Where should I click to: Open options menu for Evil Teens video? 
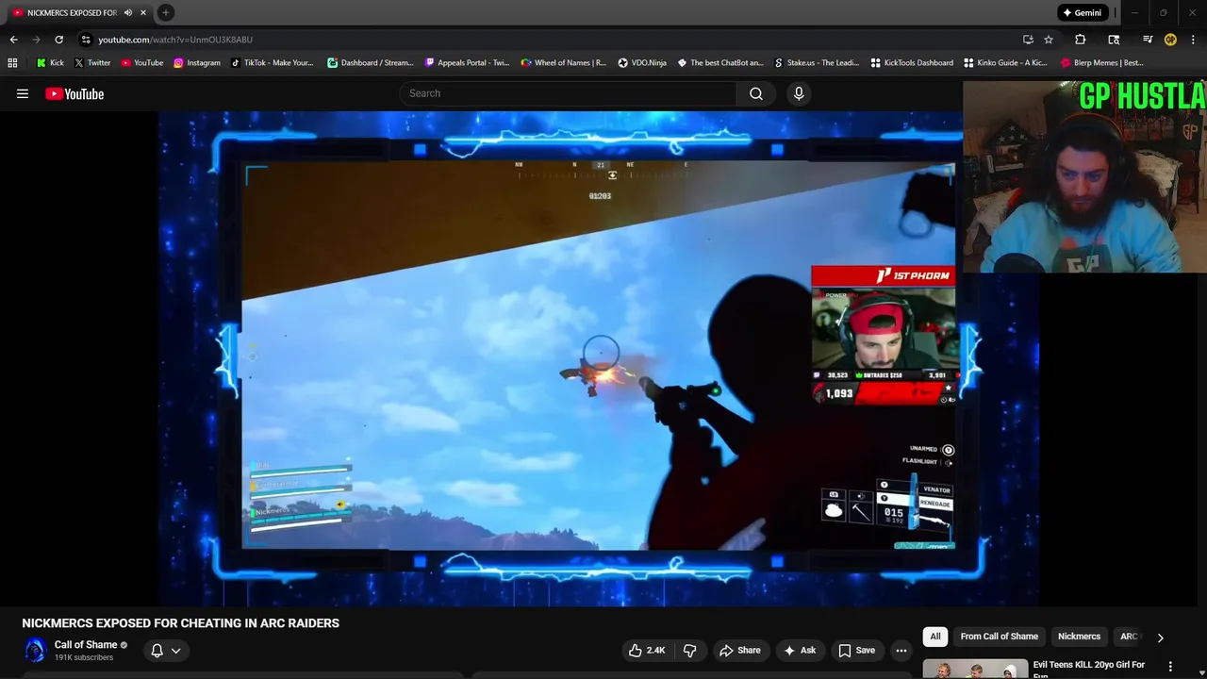1170,667
